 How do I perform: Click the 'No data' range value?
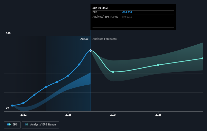click(127, 17)
